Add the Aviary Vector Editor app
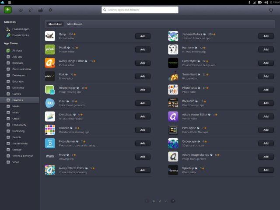The width and height of the screenshot is (280, 210). 266,116
